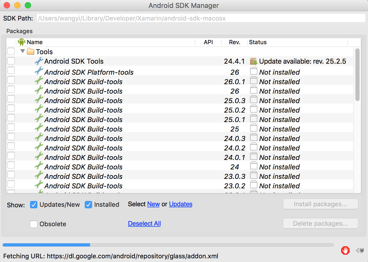
Task: Open the SDK Manager log icon
Action: (360, 250)
